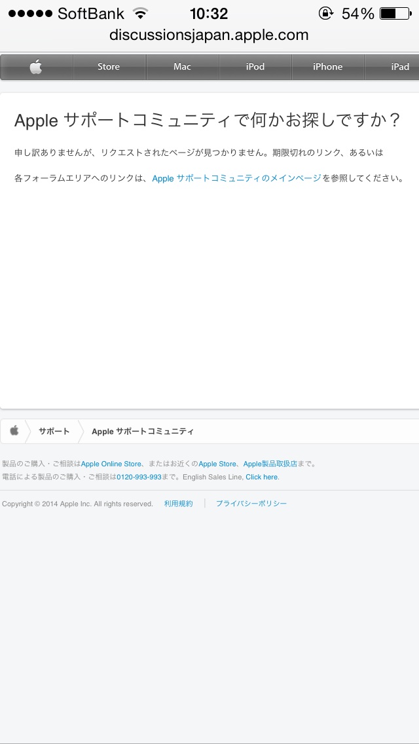This screenshot has width=419, height=744.
Task: Tap the rotation lock status icon
Action: coord(325,13)
